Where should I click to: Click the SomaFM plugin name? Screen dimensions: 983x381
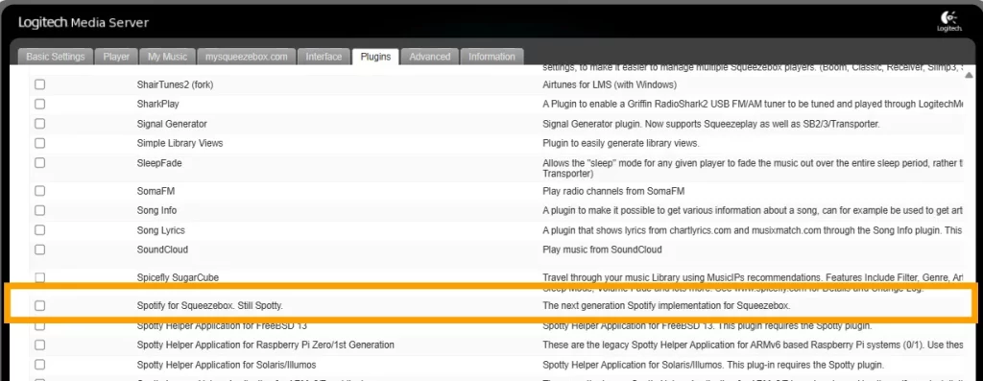click(x=156, y=190)
